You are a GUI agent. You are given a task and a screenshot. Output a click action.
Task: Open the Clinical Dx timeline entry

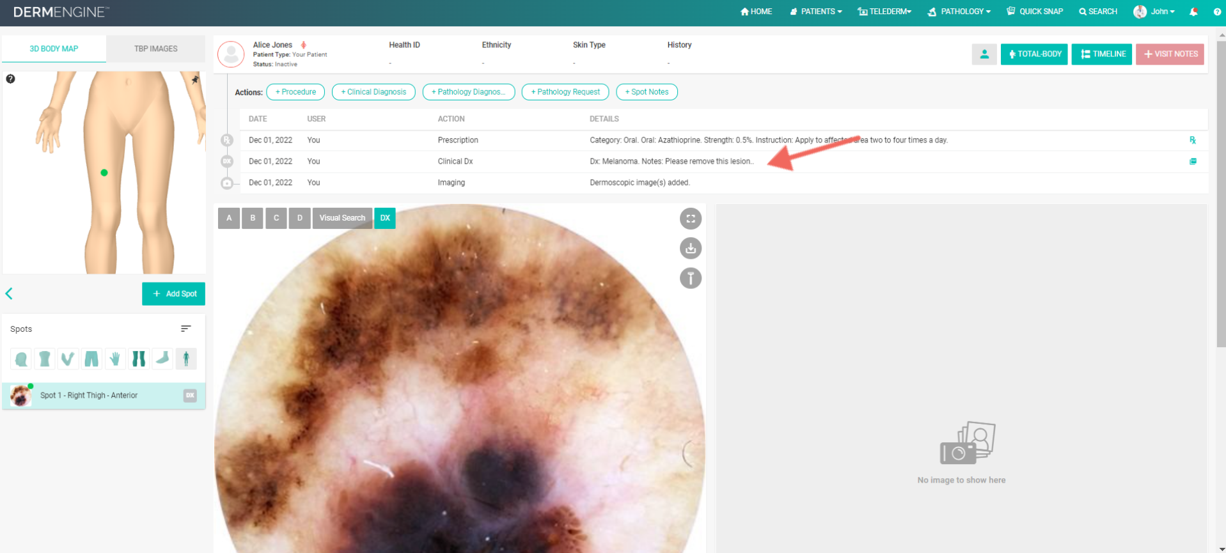pos(723,161)
